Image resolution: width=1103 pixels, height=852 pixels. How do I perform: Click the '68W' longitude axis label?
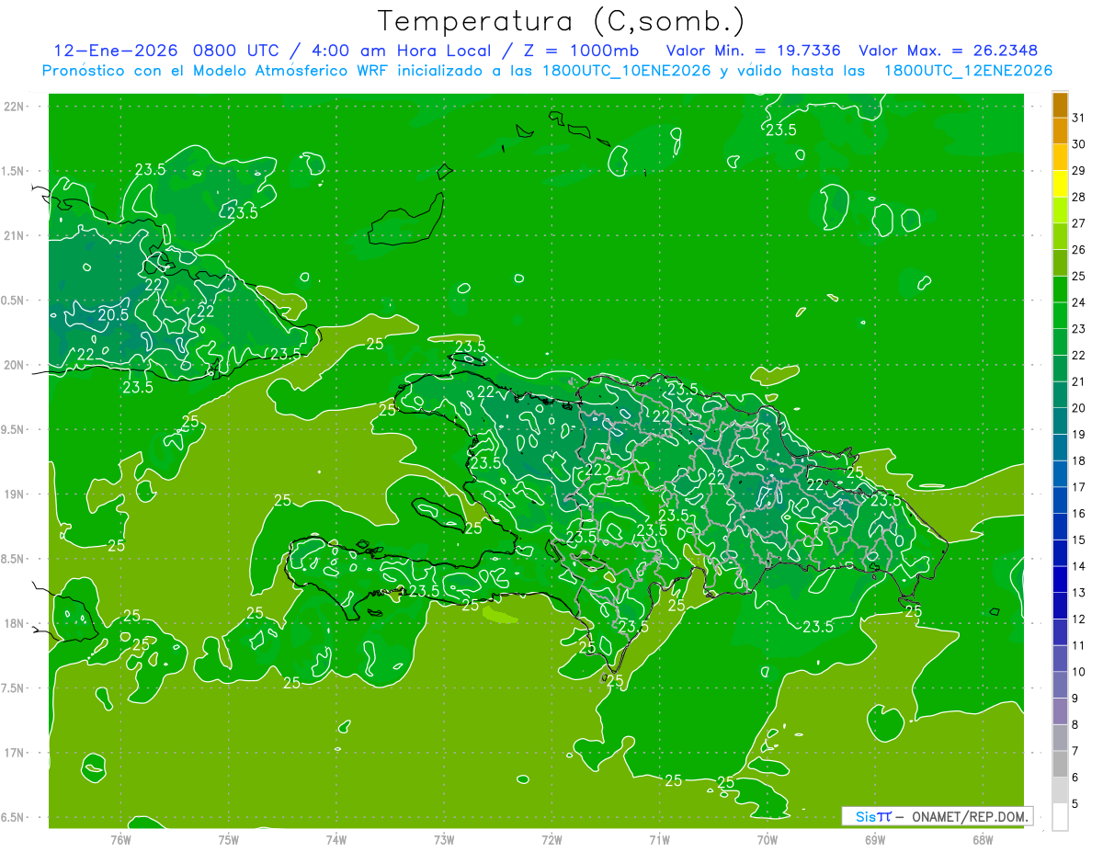983,839
